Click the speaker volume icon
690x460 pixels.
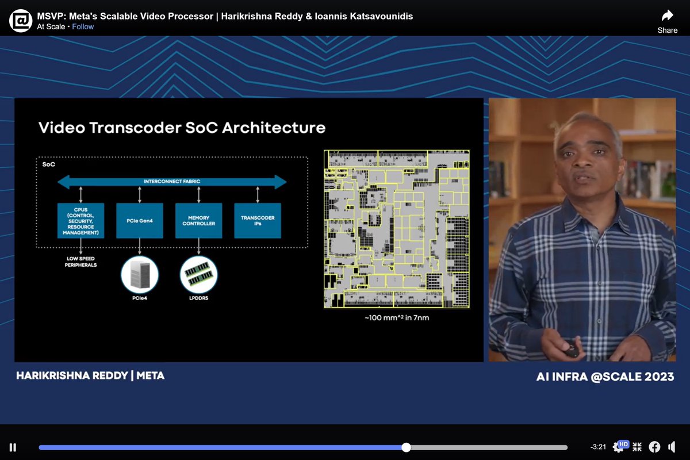(672, 446)
